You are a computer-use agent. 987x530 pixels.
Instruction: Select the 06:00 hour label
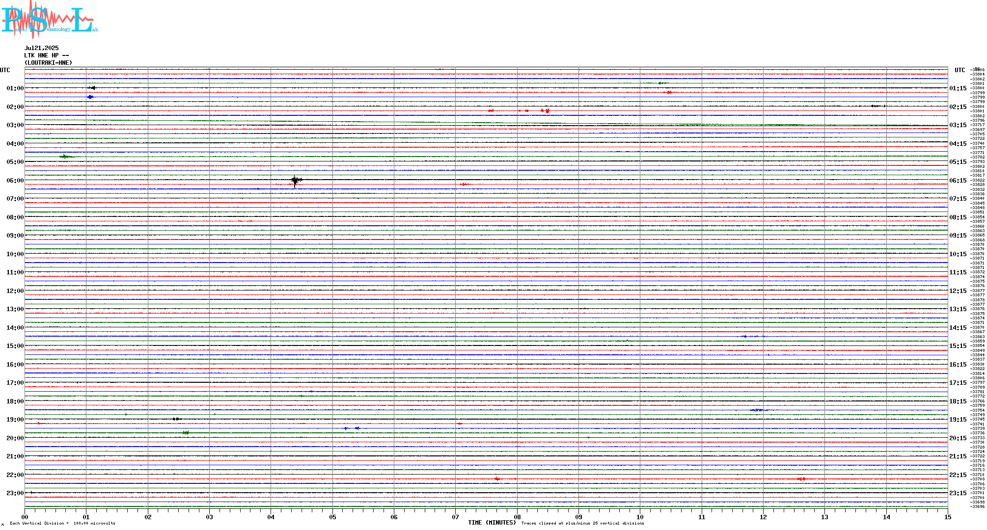(x=15, y=181)
